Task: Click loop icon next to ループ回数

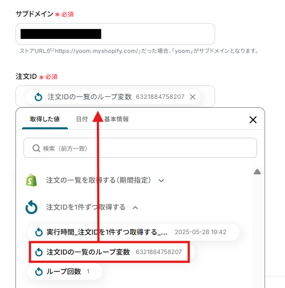Action: tap(39, 272)
